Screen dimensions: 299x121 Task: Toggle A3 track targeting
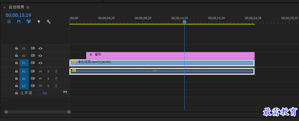(24, 86)
